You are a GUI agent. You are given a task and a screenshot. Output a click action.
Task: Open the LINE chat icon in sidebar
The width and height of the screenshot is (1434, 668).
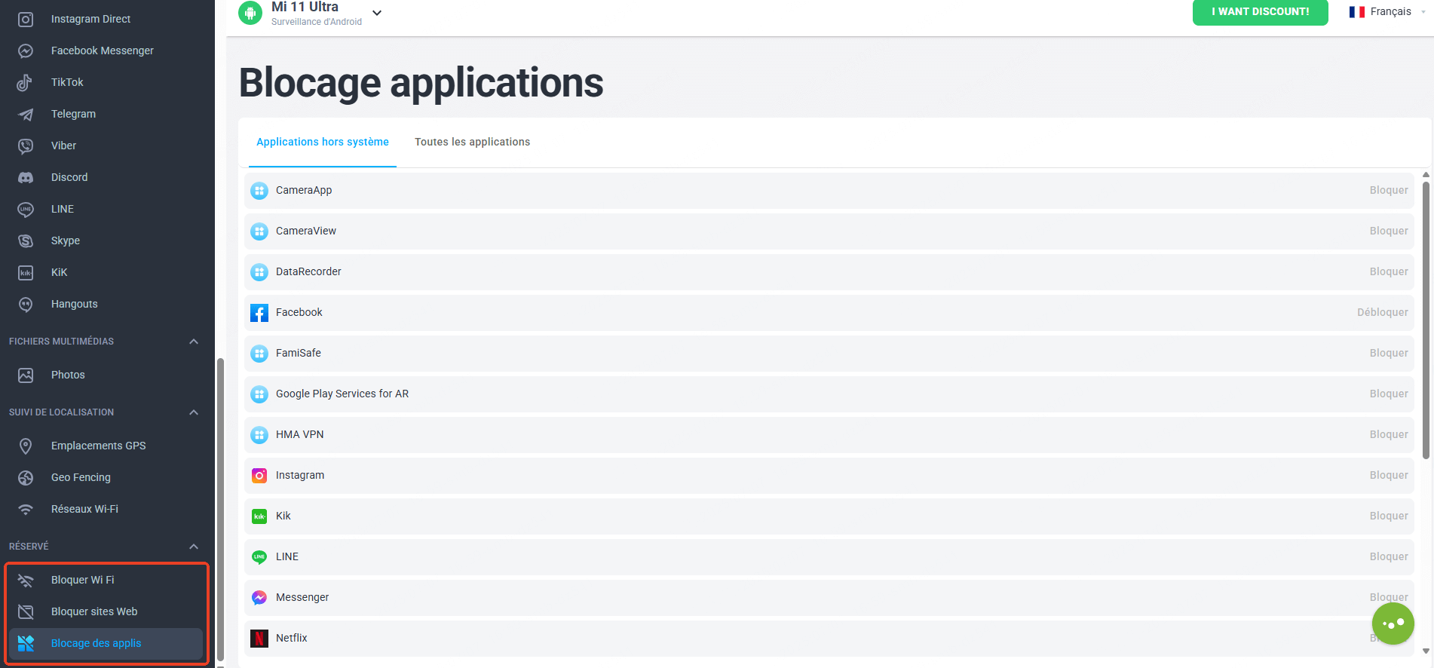pyautogui.click(x=26, y=209)
